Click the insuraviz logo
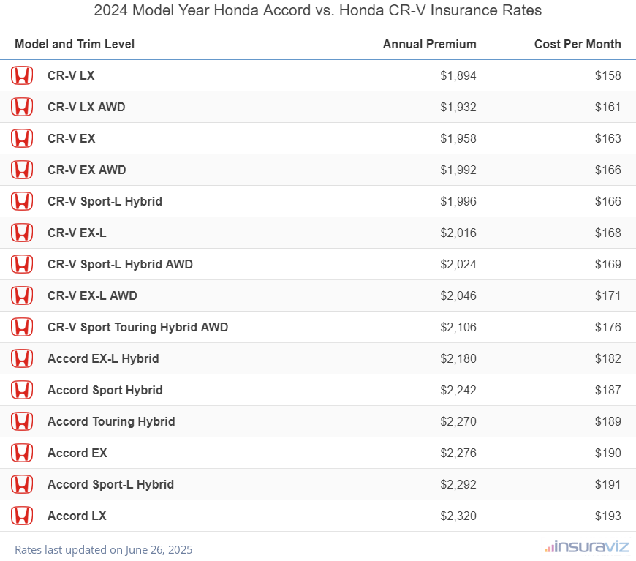The image size is (636, 561). click(586, 547)
